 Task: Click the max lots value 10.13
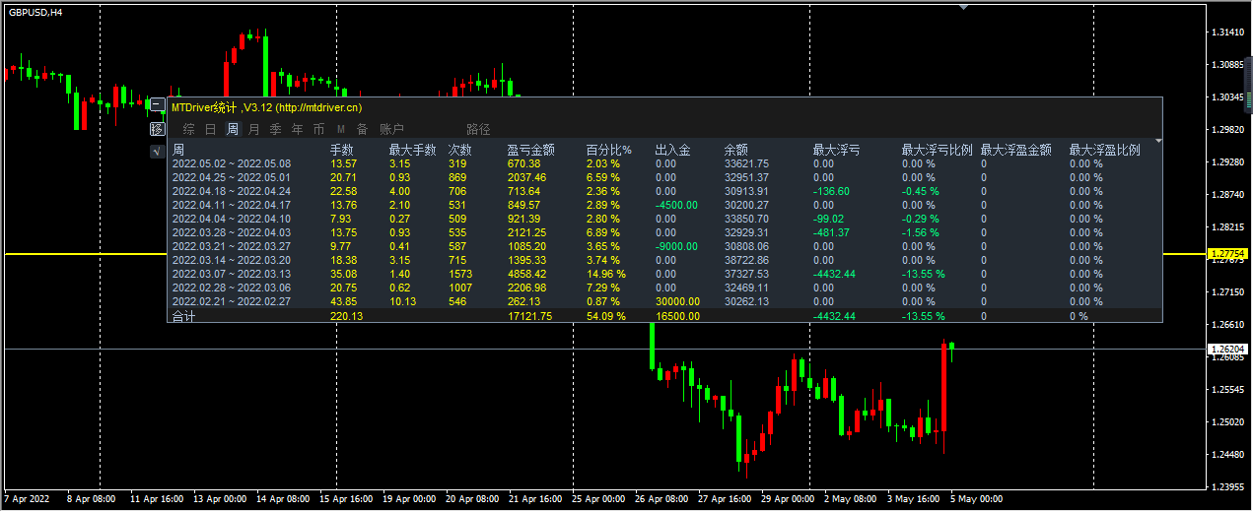403,301
